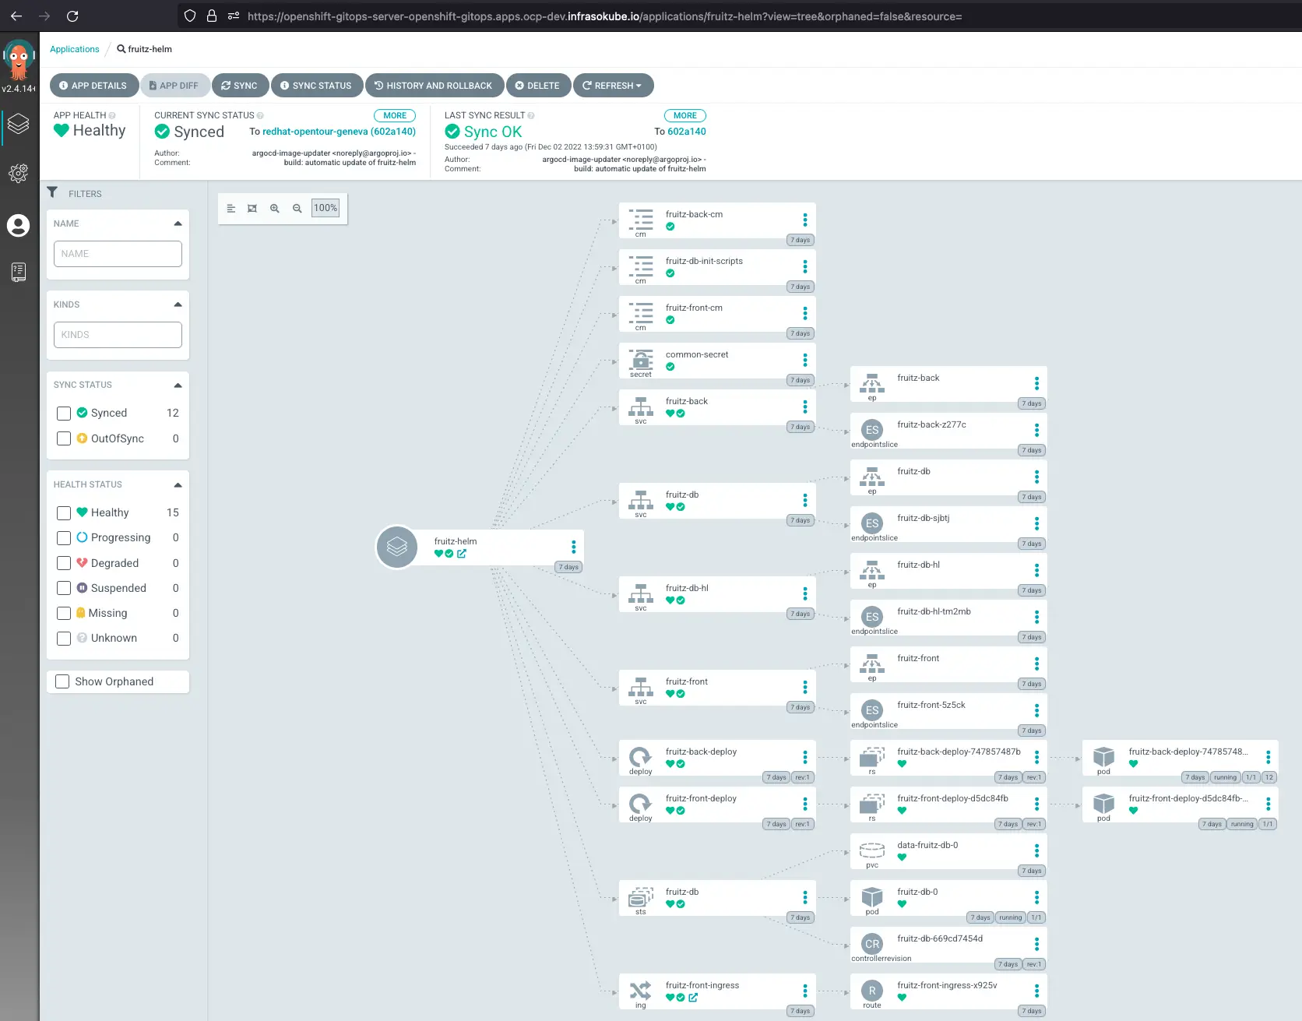The width and height of the screenshot is (1302, 1021).
Task: Click the fruitz-db-669cd7454d controllerrevision CR icon
Action: [872, 944]
